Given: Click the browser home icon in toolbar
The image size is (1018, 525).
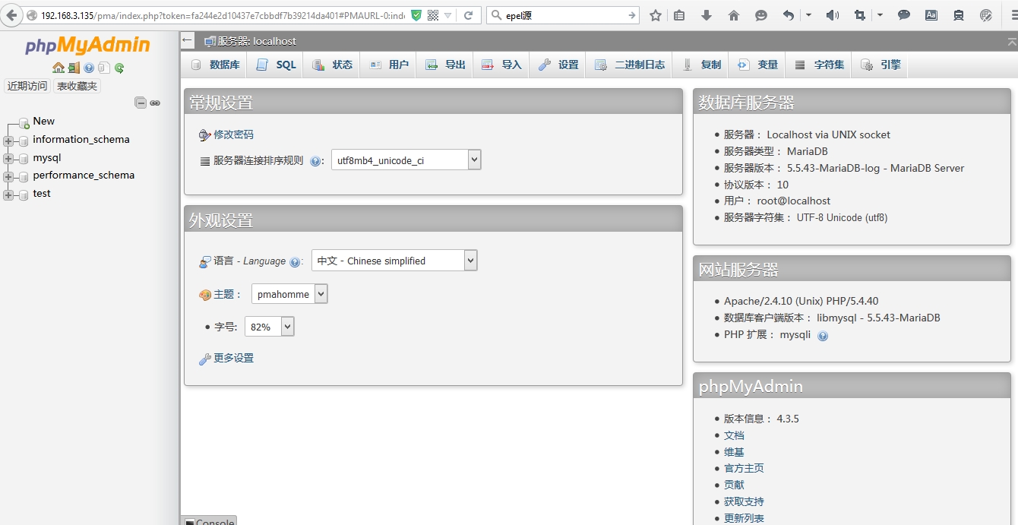Looking at the screenshot, I should (734, 15).
